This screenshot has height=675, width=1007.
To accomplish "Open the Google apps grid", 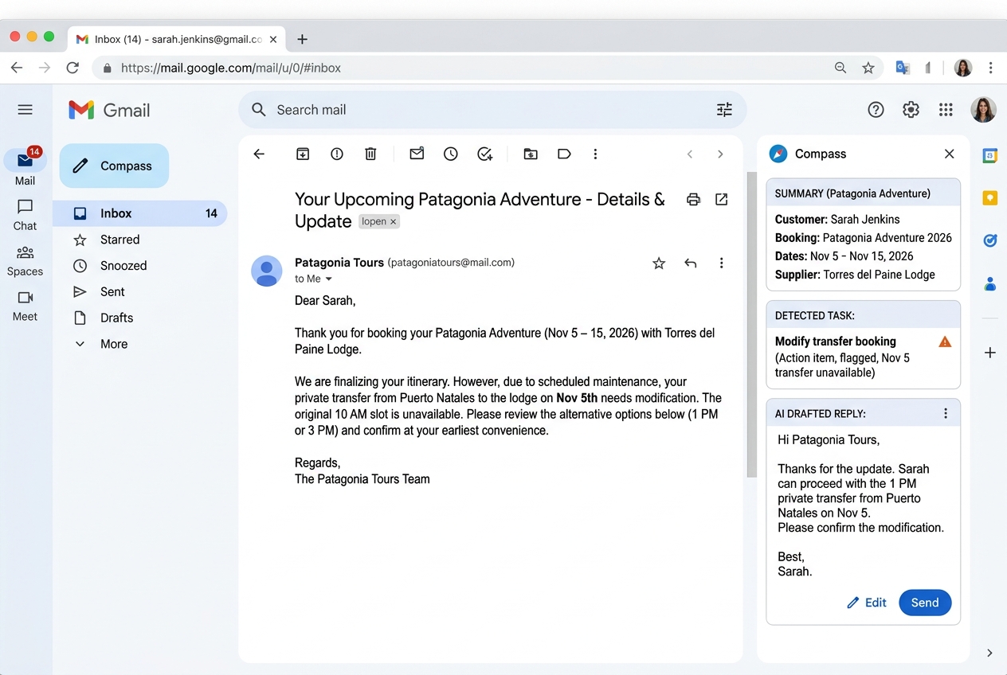I will tap(946, 110).
